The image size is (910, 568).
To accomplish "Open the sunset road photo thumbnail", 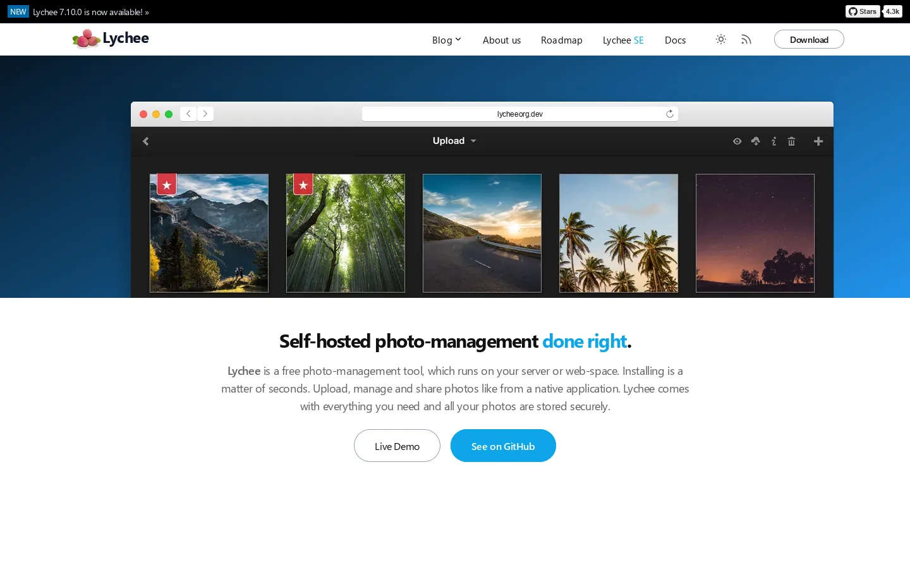I will coord(482,234).
